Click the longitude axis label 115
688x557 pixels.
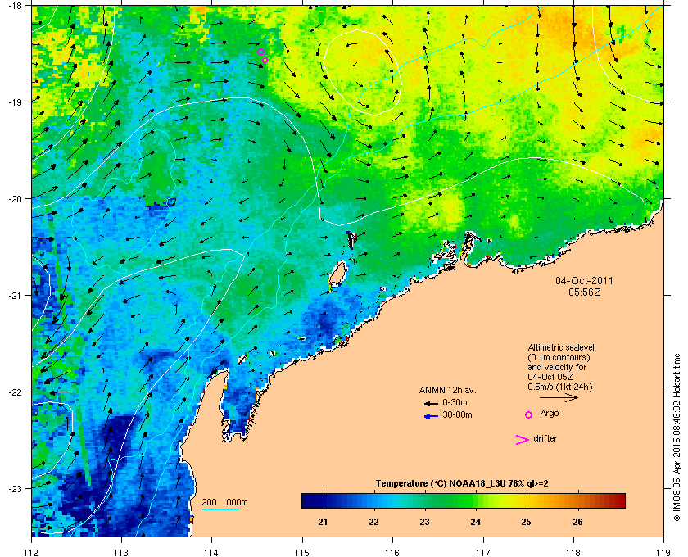302,552
